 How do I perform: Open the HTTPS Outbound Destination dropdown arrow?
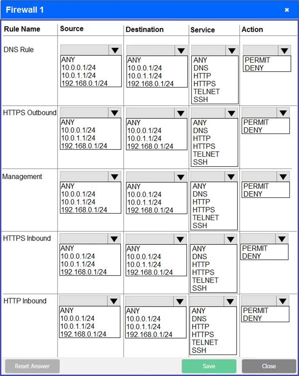(x=181, y=113)
